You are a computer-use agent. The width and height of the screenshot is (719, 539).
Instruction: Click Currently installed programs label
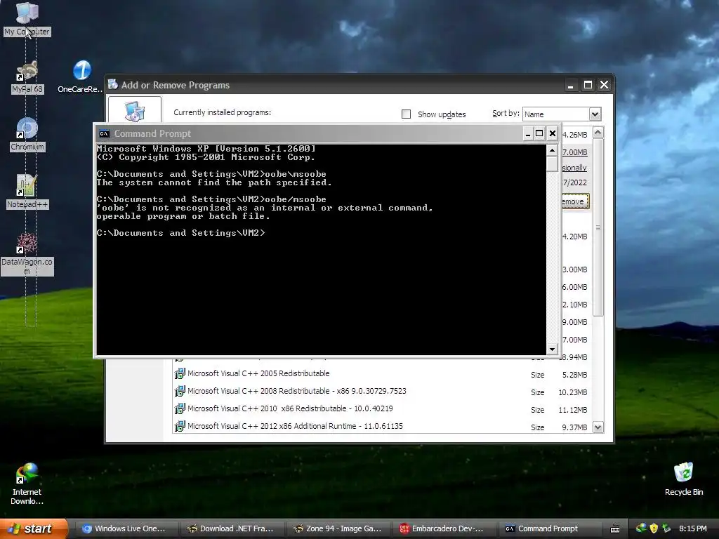click(x=222, y=112)
